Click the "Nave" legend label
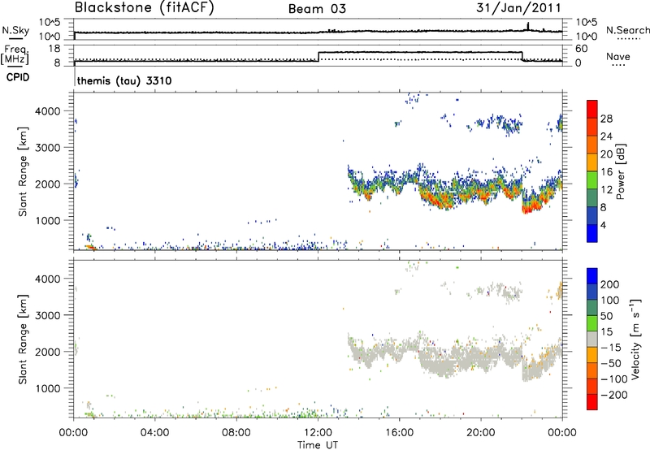 click(618, 57)
